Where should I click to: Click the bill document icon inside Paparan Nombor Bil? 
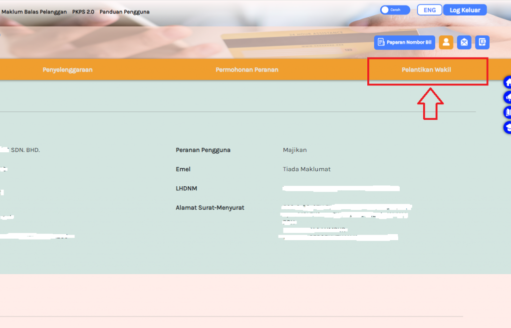pyautogui.click(x=381, y=42)
